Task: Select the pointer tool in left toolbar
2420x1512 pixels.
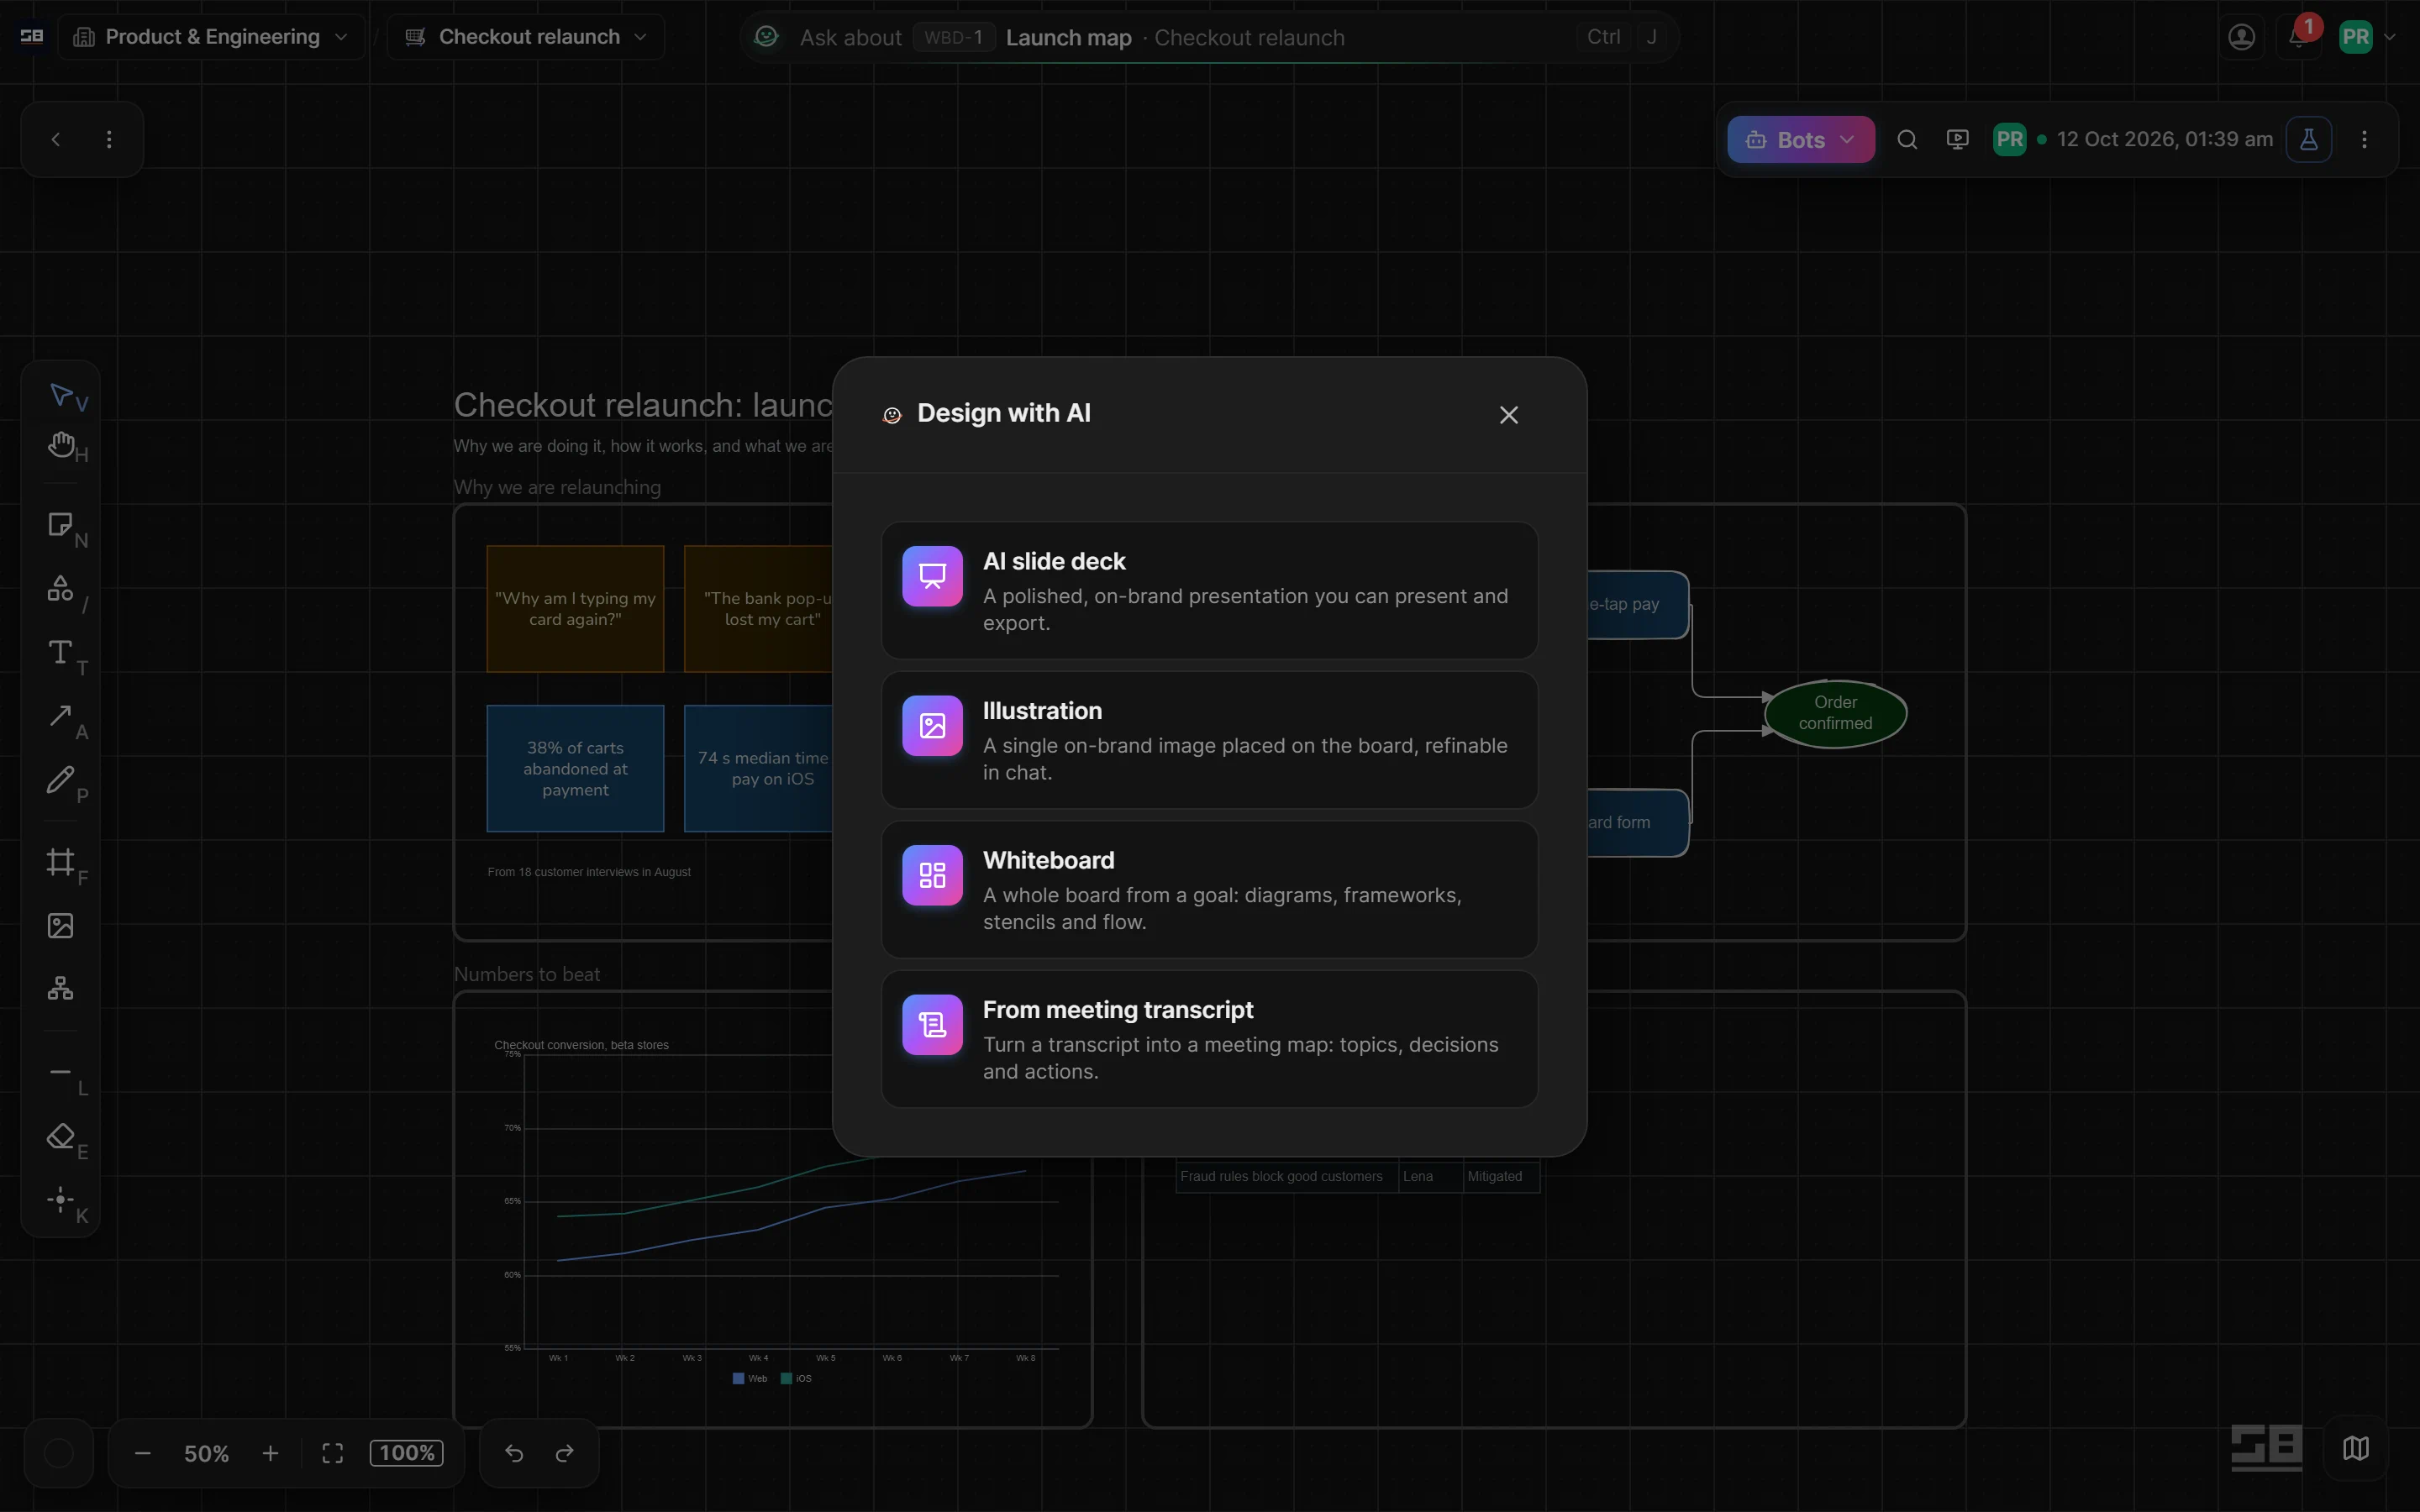Action: point(61,395)
